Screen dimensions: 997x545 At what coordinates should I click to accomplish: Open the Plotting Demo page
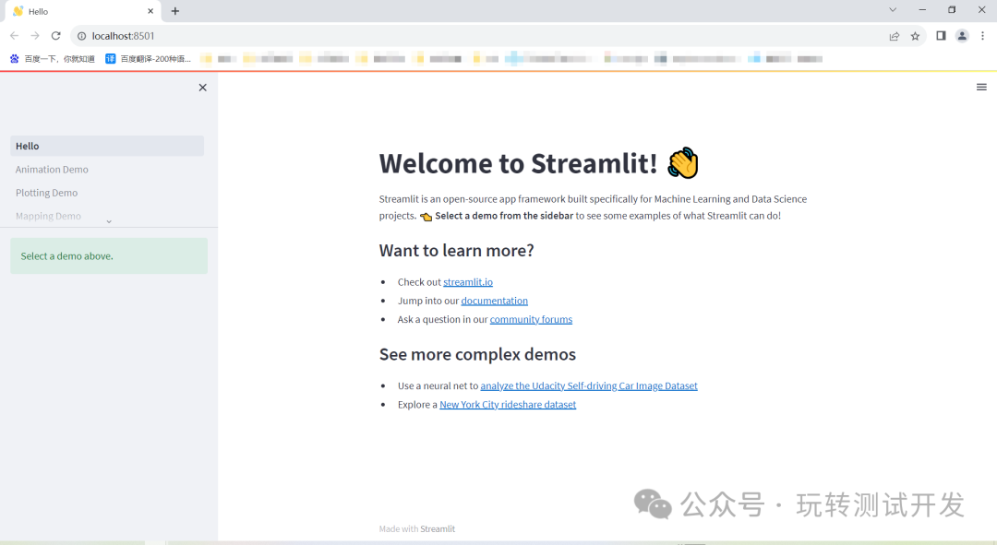[46, 193]
